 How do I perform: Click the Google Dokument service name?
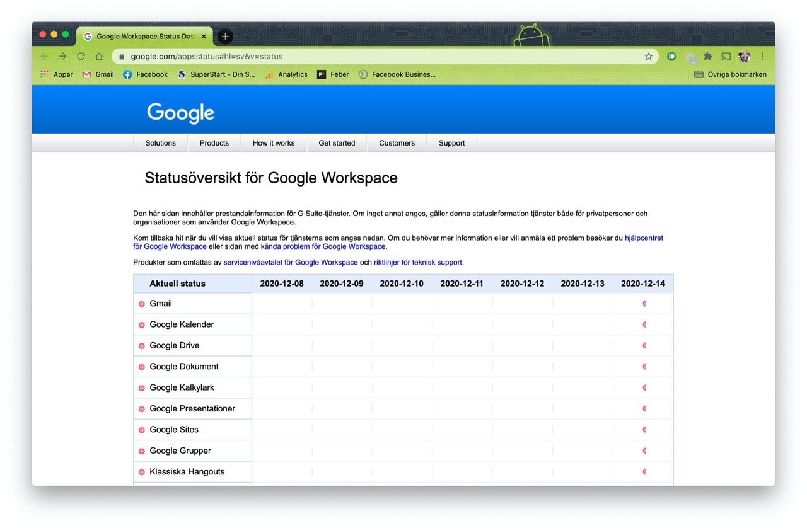[184, 367]
